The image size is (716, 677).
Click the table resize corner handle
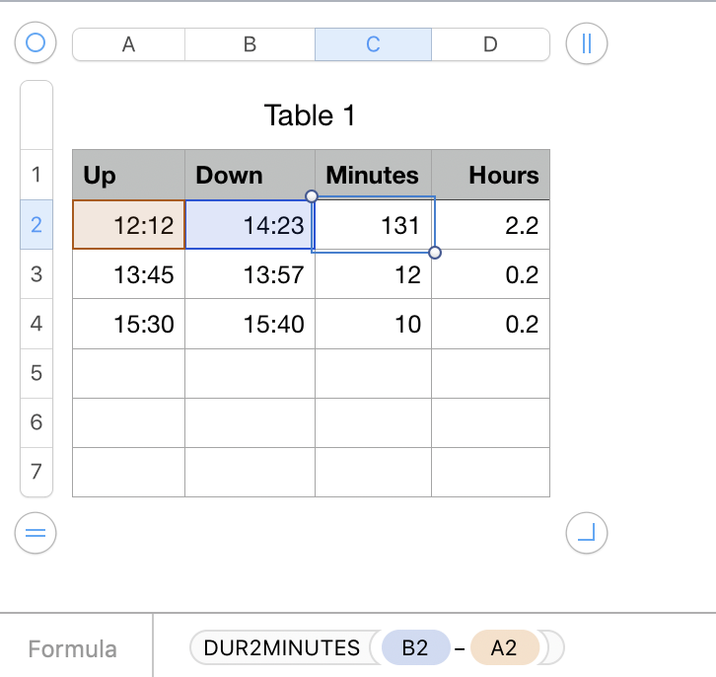click(x=587, y=533)
